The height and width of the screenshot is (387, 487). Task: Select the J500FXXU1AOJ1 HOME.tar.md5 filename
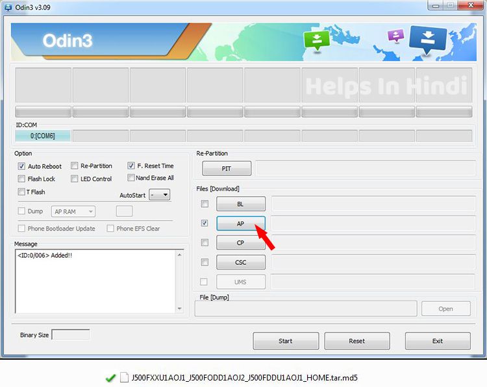244,378
